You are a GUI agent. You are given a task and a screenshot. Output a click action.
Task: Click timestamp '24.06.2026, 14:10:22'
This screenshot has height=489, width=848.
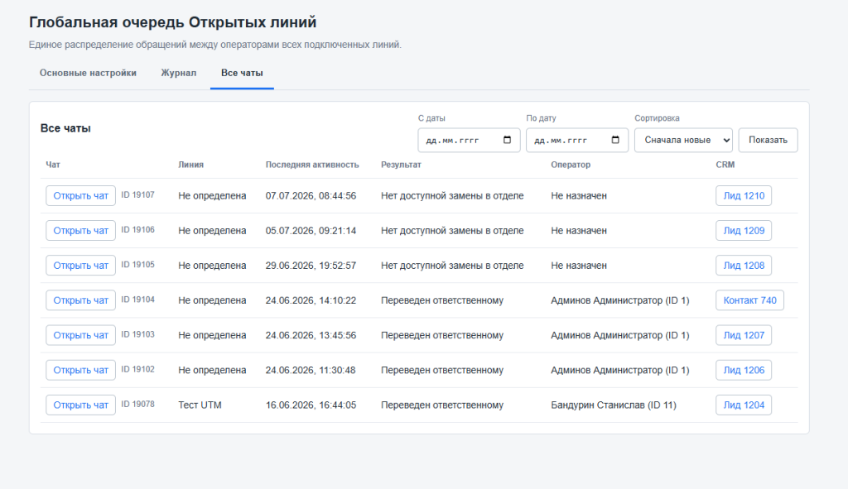coord(311,300)
